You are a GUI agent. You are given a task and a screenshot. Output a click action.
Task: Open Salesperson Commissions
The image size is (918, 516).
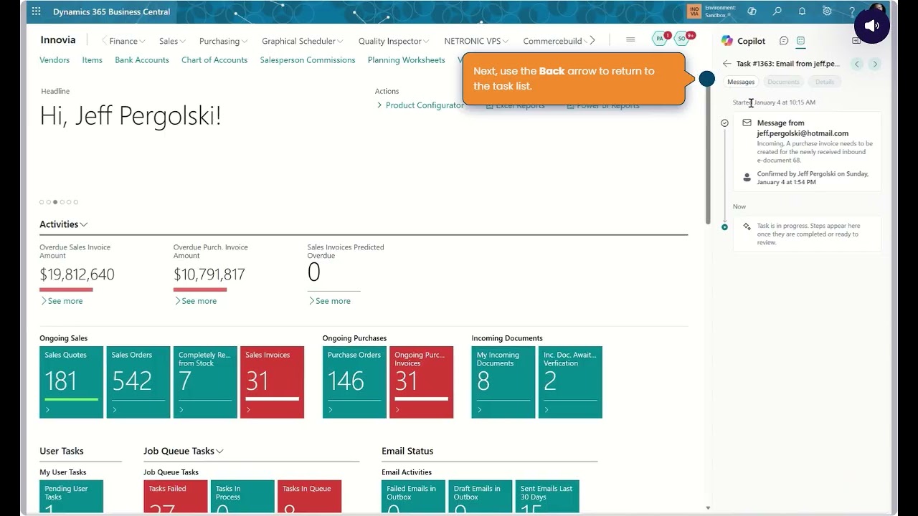pyautogui.click(x=308, y=60)
